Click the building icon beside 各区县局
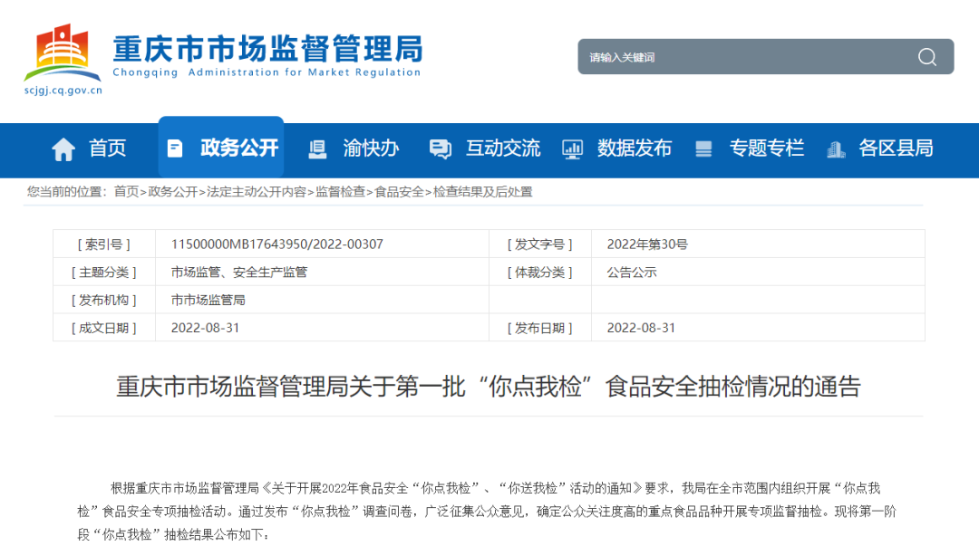 pos(836,149)
